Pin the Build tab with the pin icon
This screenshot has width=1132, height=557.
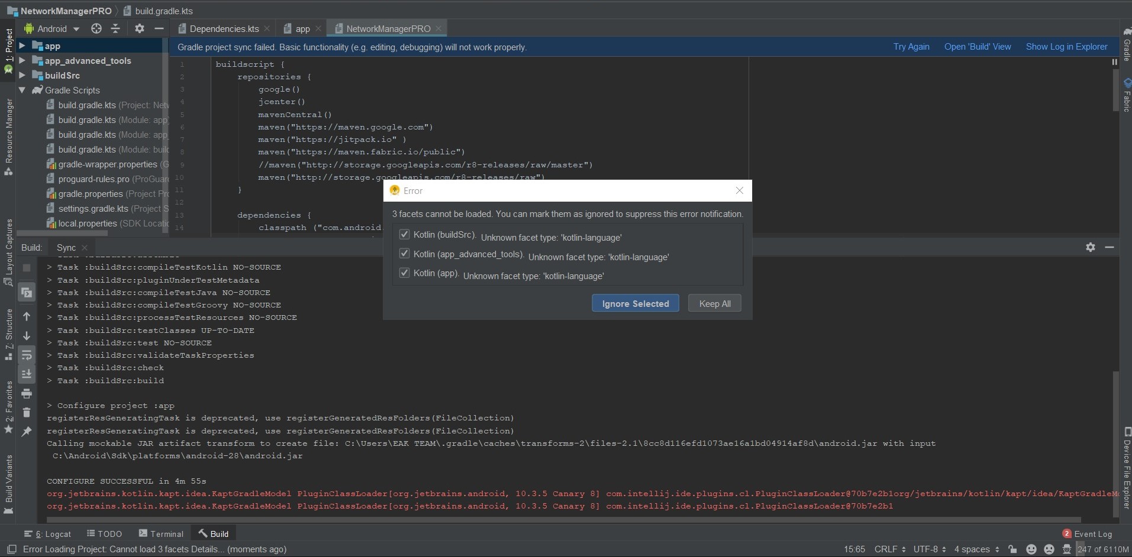[27, 432]
